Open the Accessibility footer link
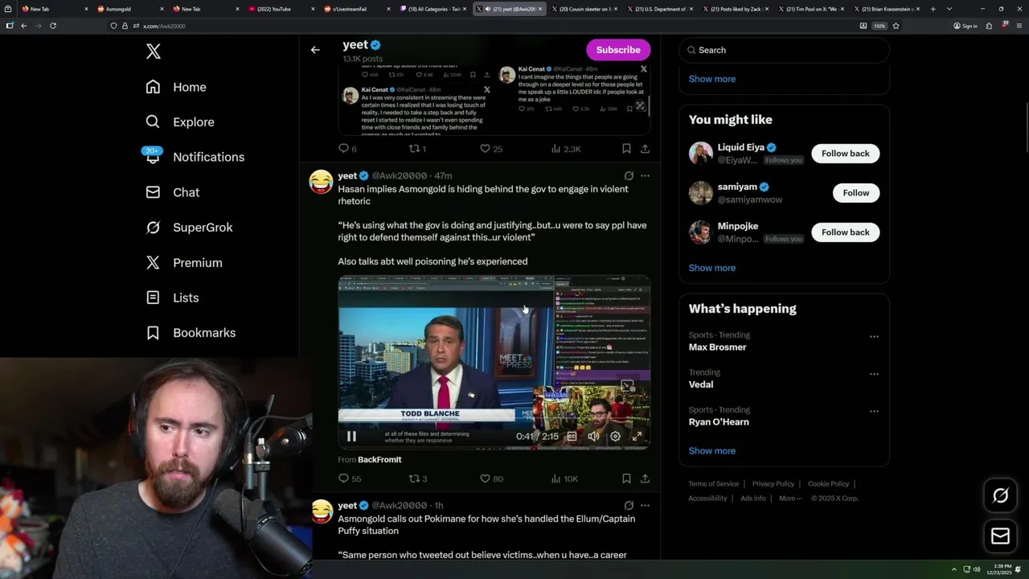Viewport: 1029px width, 579px height. coord(707,499)
